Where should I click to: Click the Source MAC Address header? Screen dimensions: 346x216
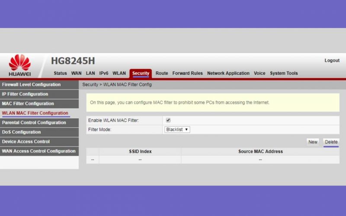tap(260, 152)
